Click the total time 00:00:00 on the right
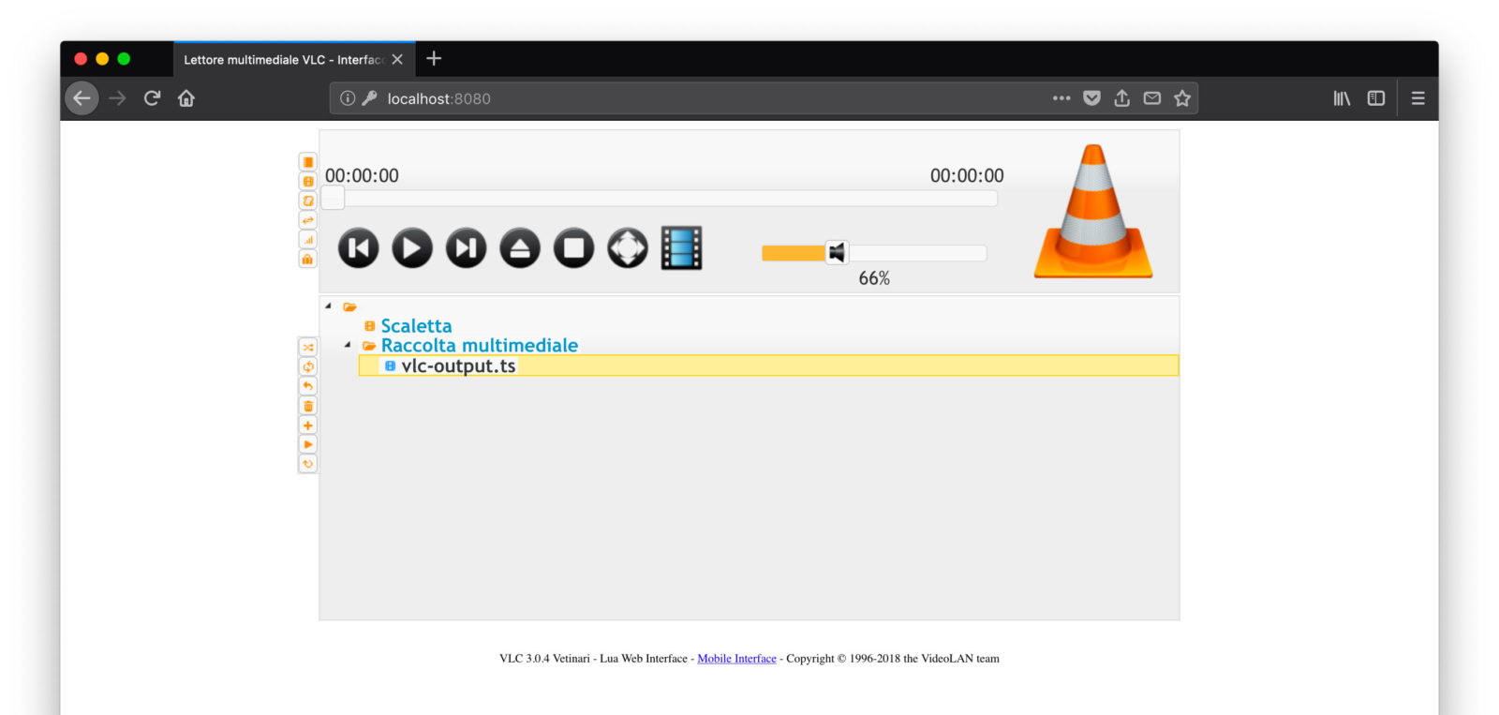1499x715 pixels. pyautogui.click(x=967, y=175)
